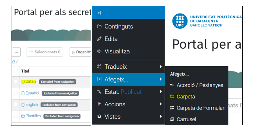Tick the checkbox for the Català row
Viewport: 259px width, 133px height.
click(16, 81)
